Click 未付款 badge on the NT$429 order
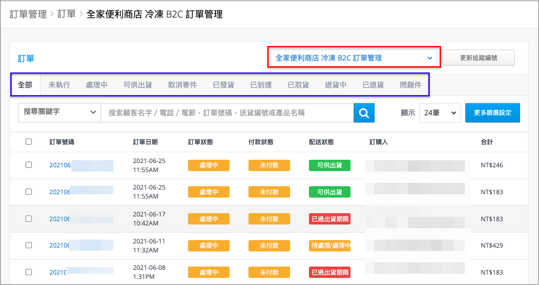This screenshot has width=539, height=285. tap(269, 245)
